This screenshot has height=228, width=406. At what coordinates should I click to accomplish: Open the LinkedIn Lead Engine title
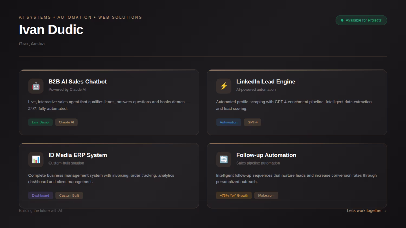tap(266, 82)
